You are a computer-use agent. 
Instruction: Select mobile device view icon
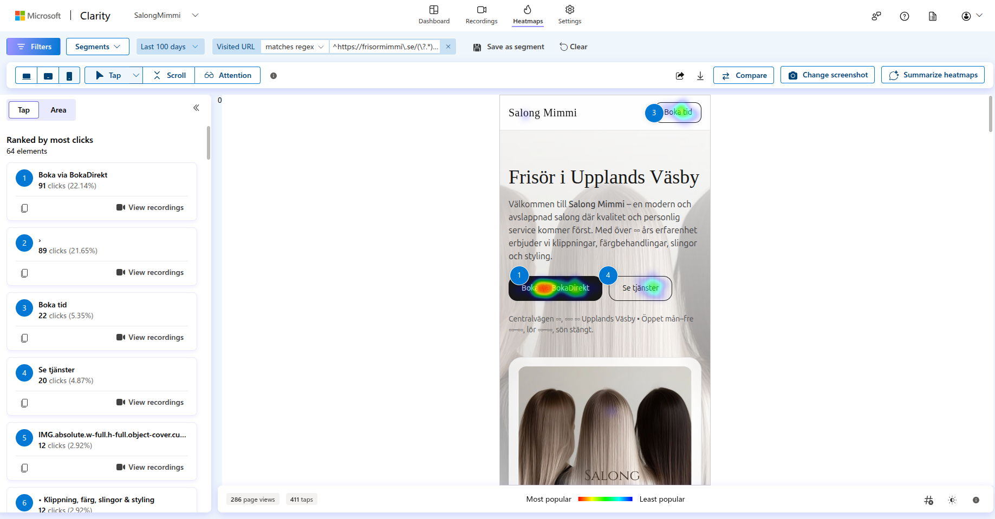[x=69, y=76]
